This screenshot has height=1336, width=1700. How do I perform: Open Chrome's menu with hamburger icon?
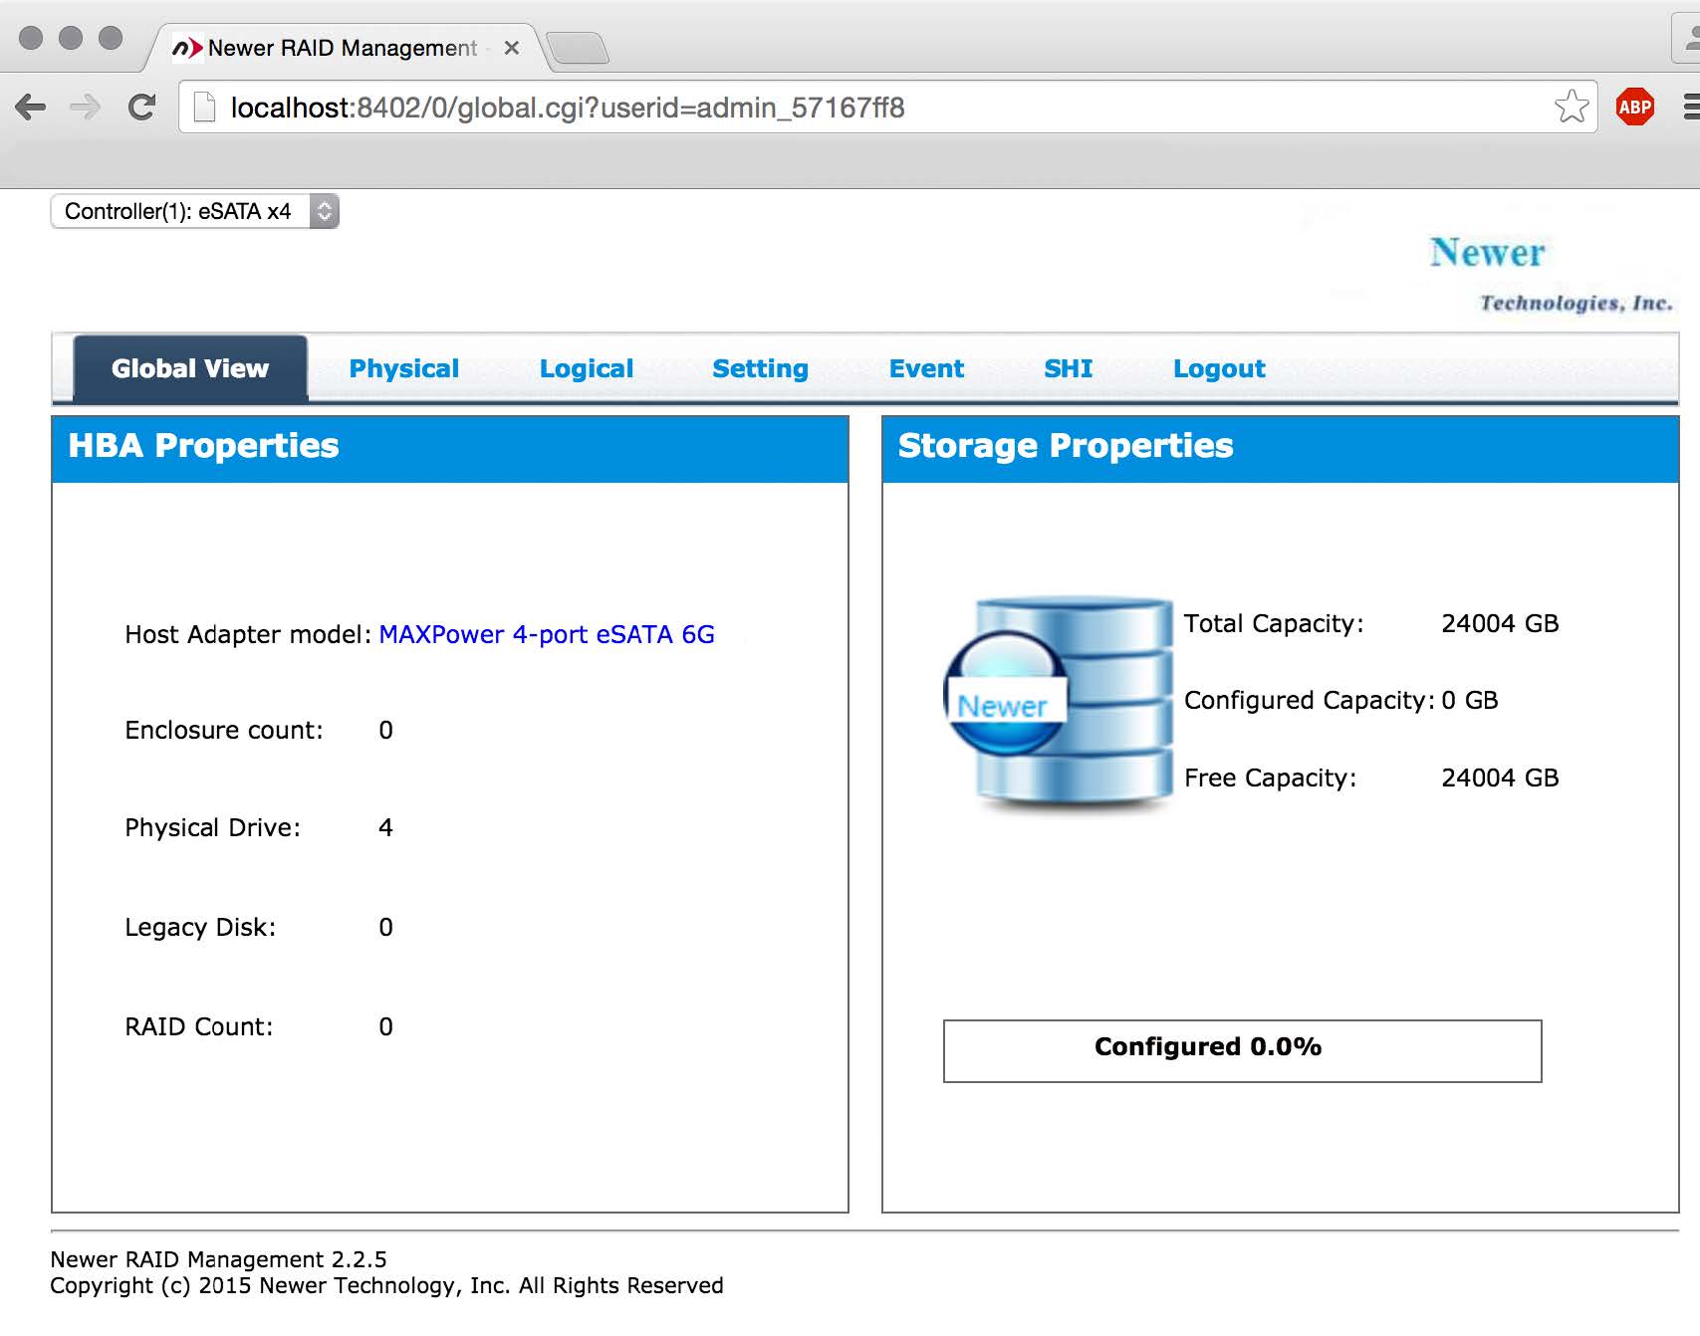coord(1690,106)
